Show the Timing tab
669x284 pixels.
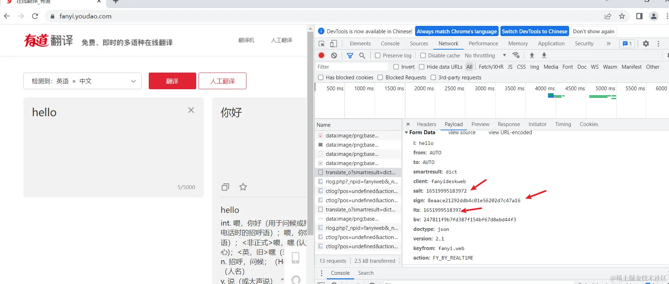pos(563,124)
